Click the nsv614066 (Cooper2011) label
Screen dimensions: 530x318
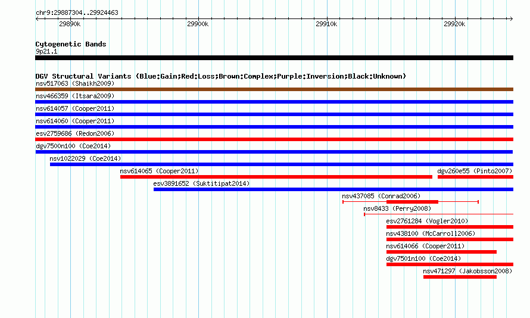click(x=425, y=246)
